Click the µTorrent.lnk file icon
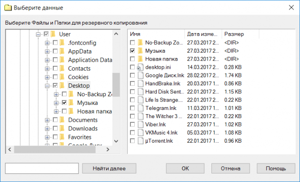Image resolution: width=300 pixels, height=182 pixels. 140,141
